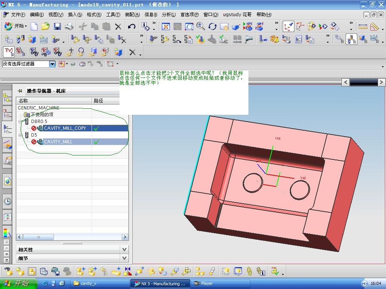
Task: Expand the 细节 section
Action: [124, 258]
